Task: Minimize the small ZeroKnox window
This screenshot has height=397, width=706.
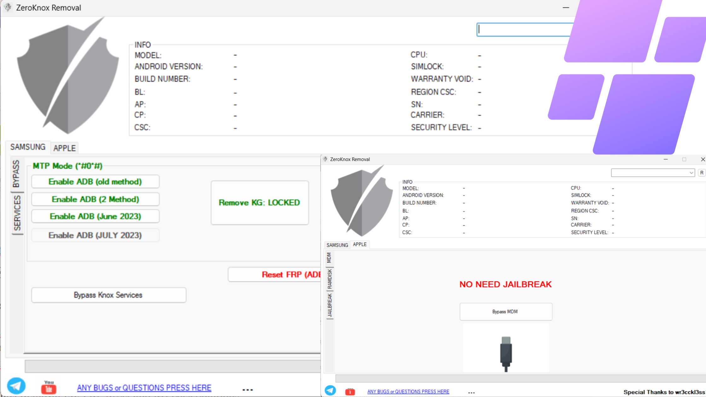Action: point(666,159)
